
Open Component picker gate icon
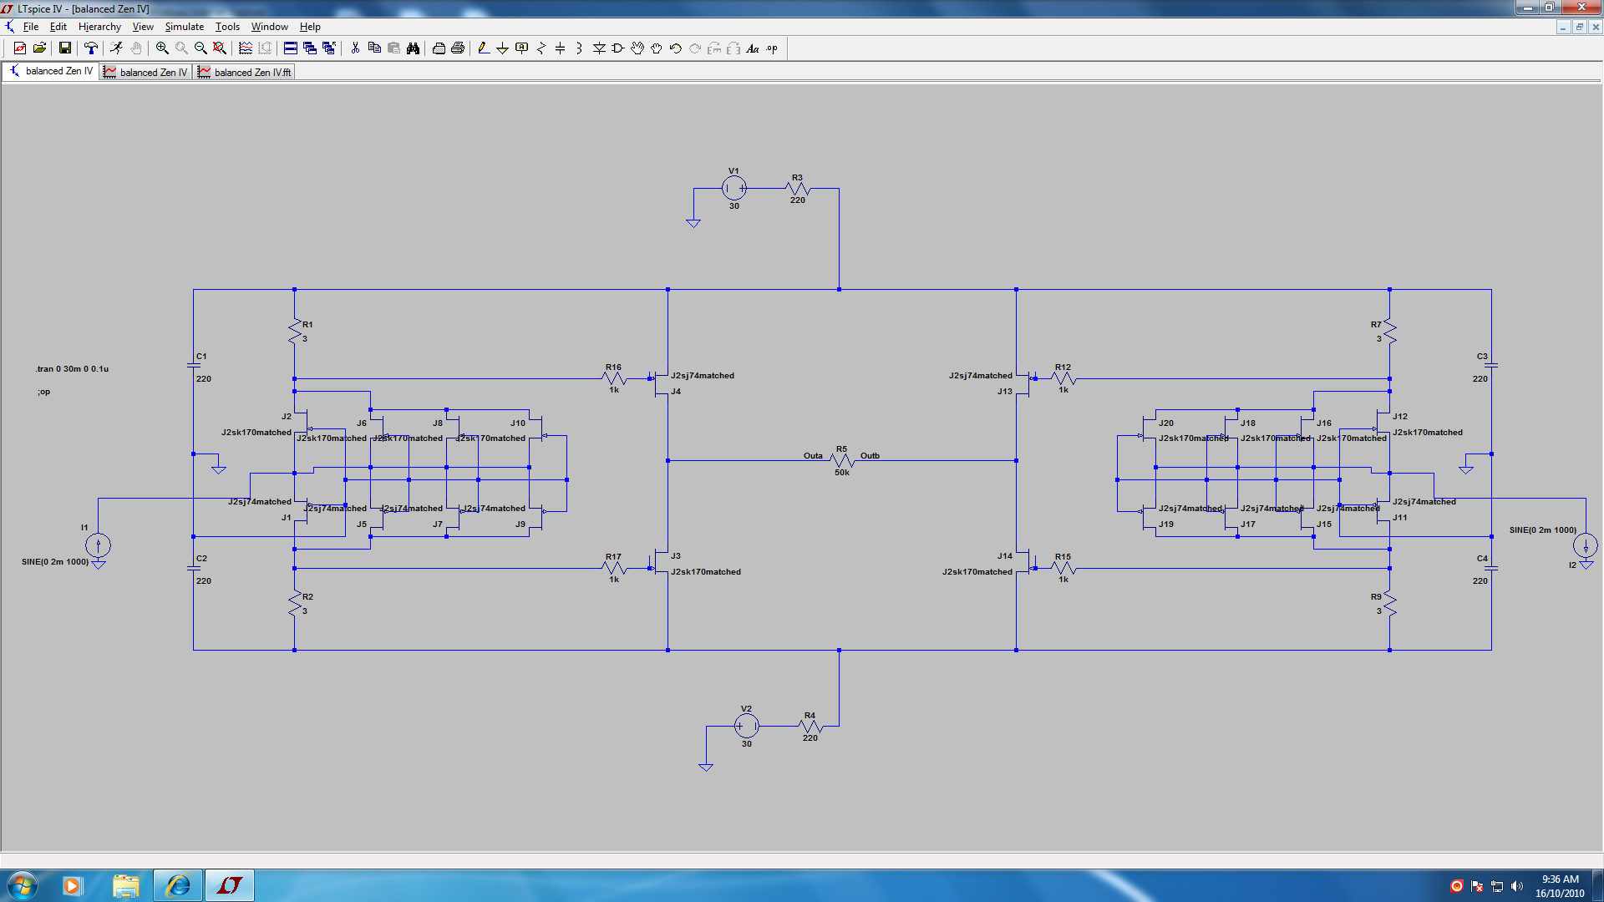618,48
